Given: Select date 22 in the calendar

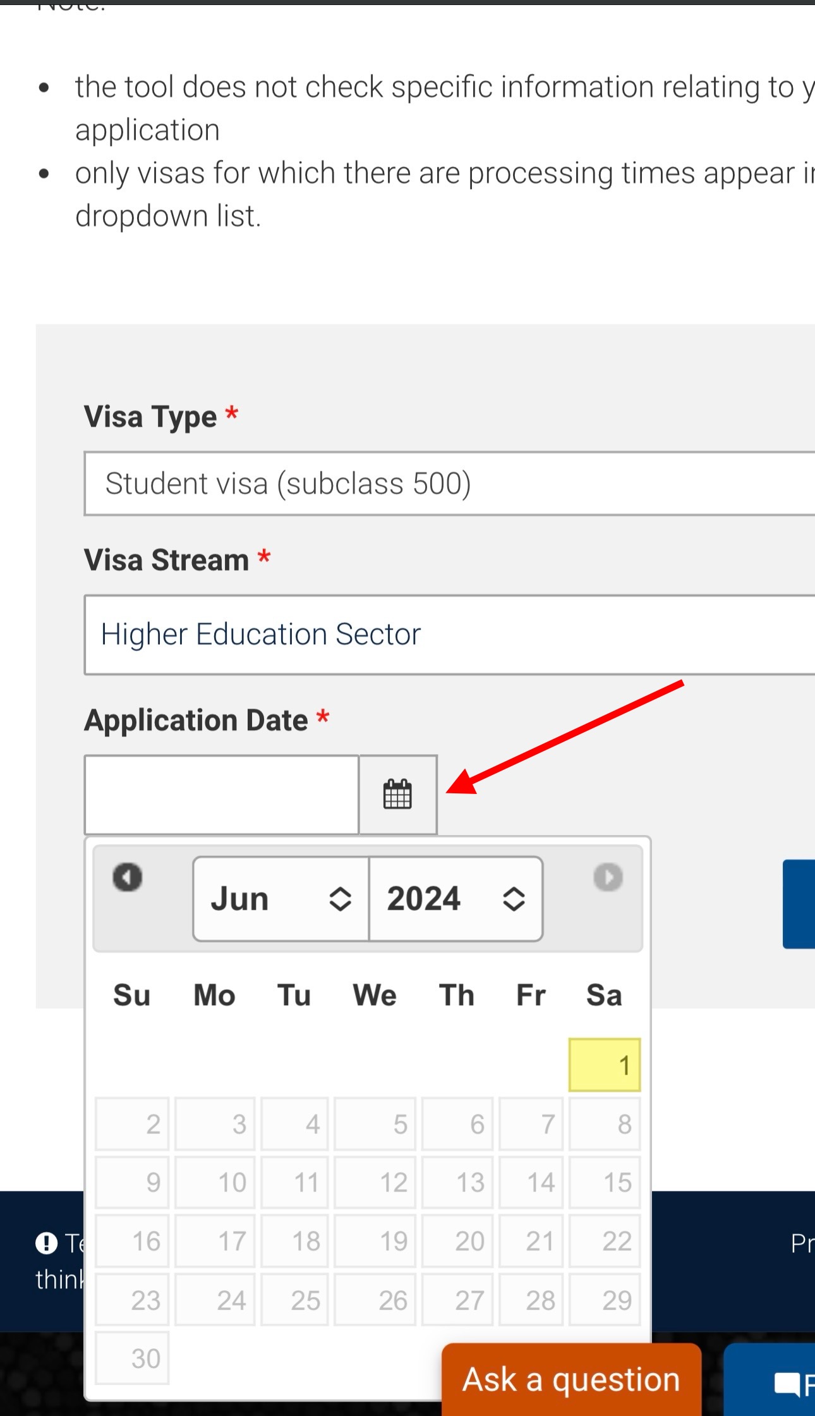Looking at the screenshot, I should pos(605,1242).
